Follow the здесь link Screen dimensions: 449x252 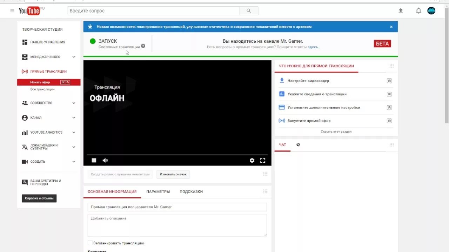(313, 47)
